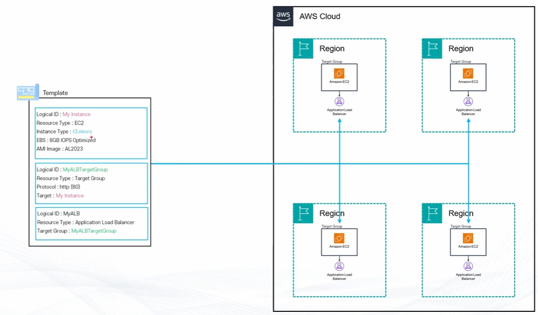Screen dimensions: 538x315
Task: Click the Template blueprint icon
Action: [x=28, y=92]
